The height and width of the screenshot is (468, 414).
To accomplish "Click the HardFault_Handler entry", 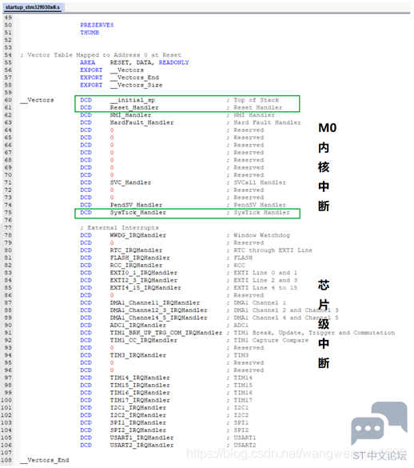I will pyautogui.click(x=142, y=122).
